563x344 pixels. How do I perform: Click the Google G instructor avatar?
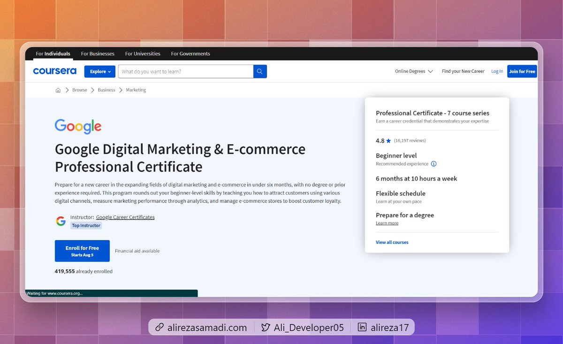61,221
